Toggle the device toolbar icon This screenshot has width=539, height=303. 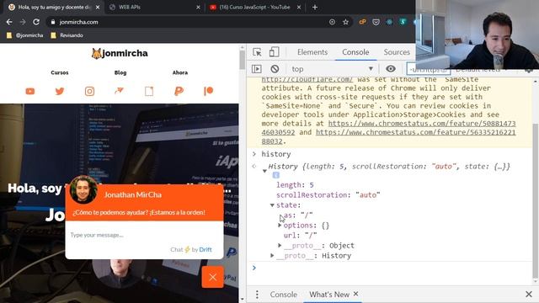[274, 52]
